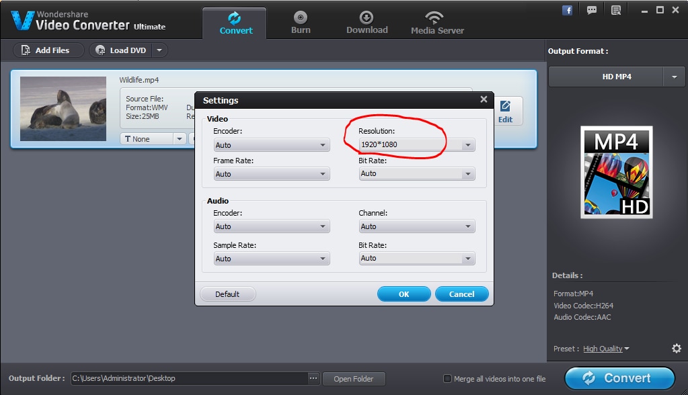
Task: Open the Media Server tab
Action: [437, 23]
